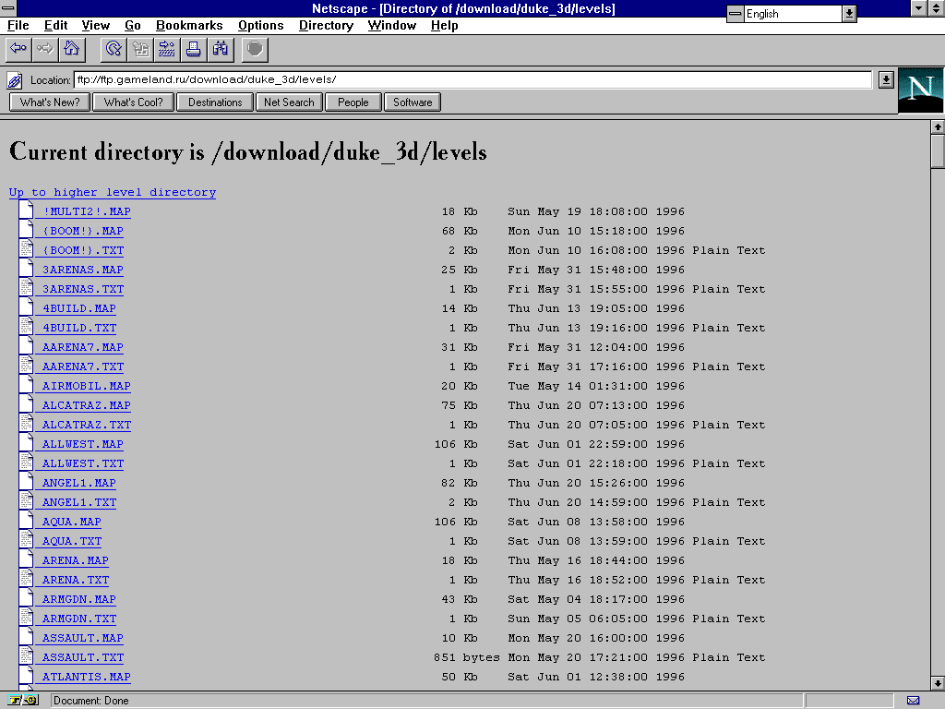Click the text icon beside ARMGDN.TXT
This screenshot has width=945, height=709.
click(x=26, y=616)
